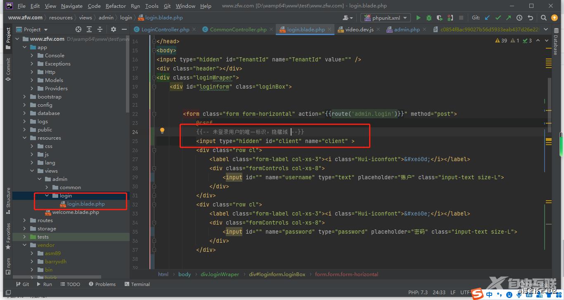Viewport: 564px width, 300px height.
Task: Push commits with the Git green arrow
Action: 508,18
